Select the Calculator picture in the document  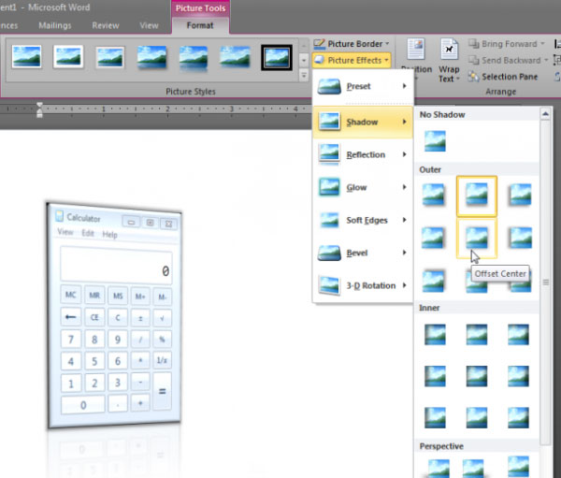pos(114,315)
